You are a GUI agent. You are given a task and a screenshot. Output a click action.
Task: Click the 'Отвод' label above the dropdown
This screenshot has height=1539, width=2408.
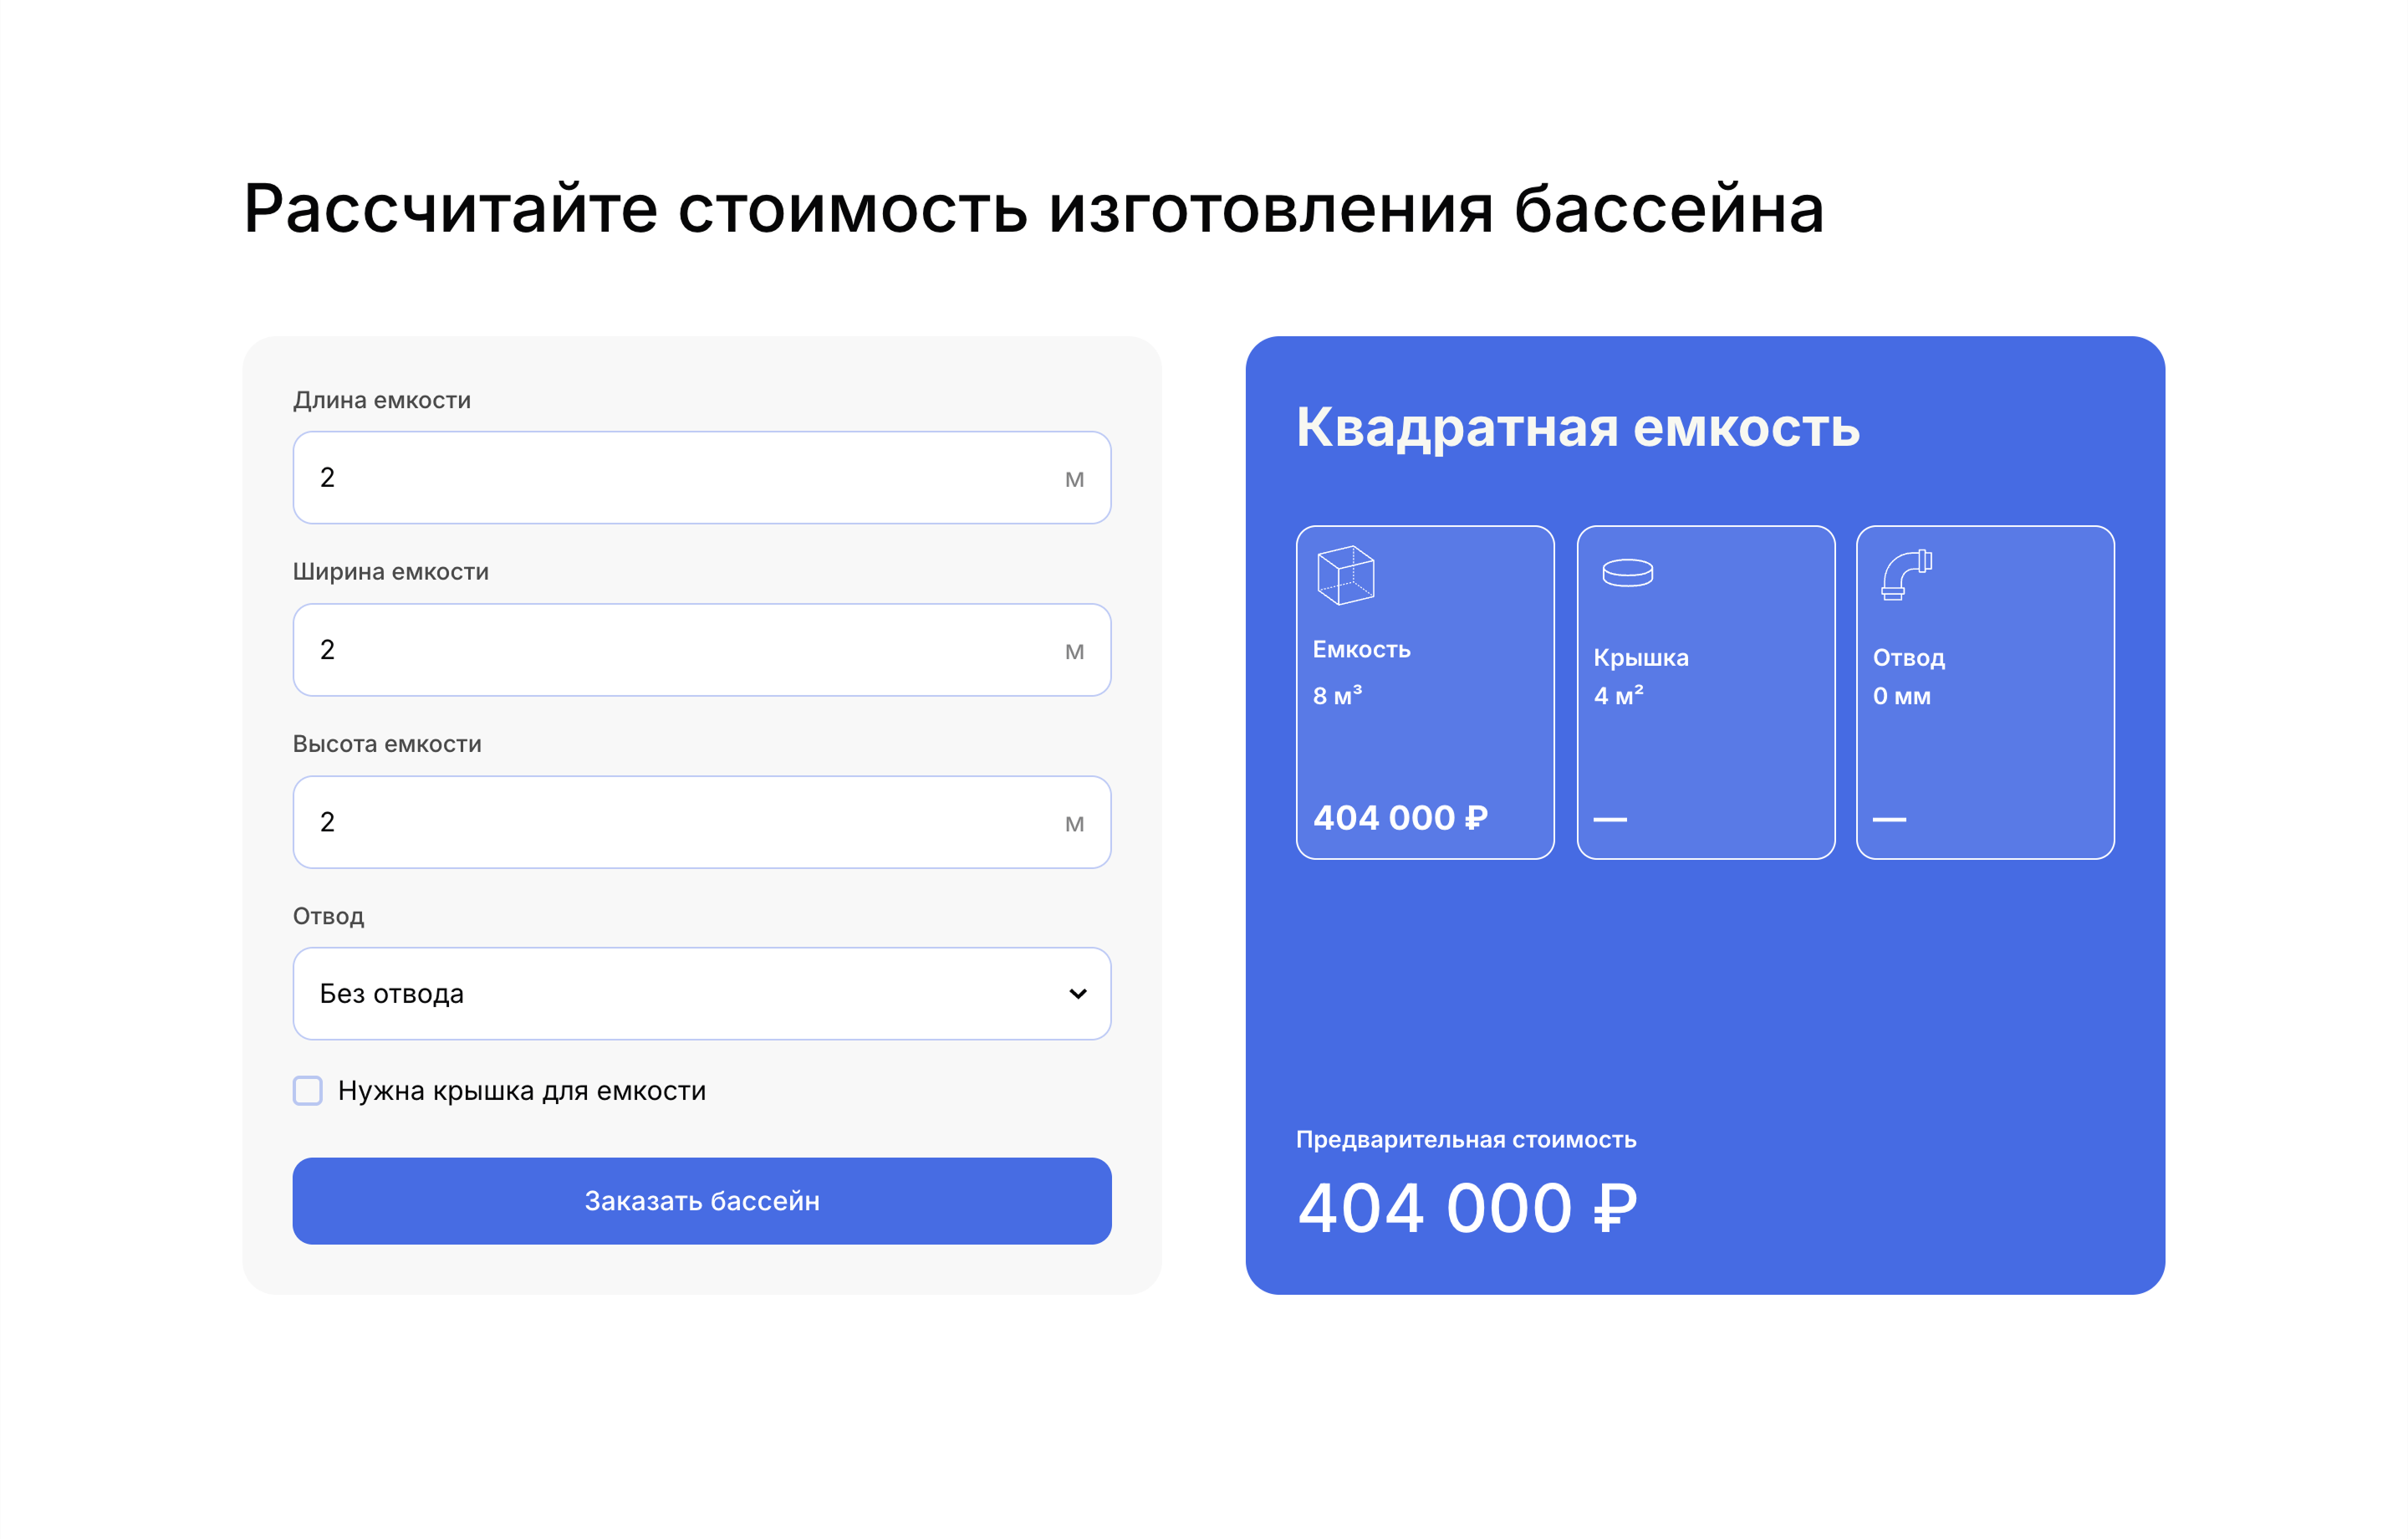(x=328, y=917)
